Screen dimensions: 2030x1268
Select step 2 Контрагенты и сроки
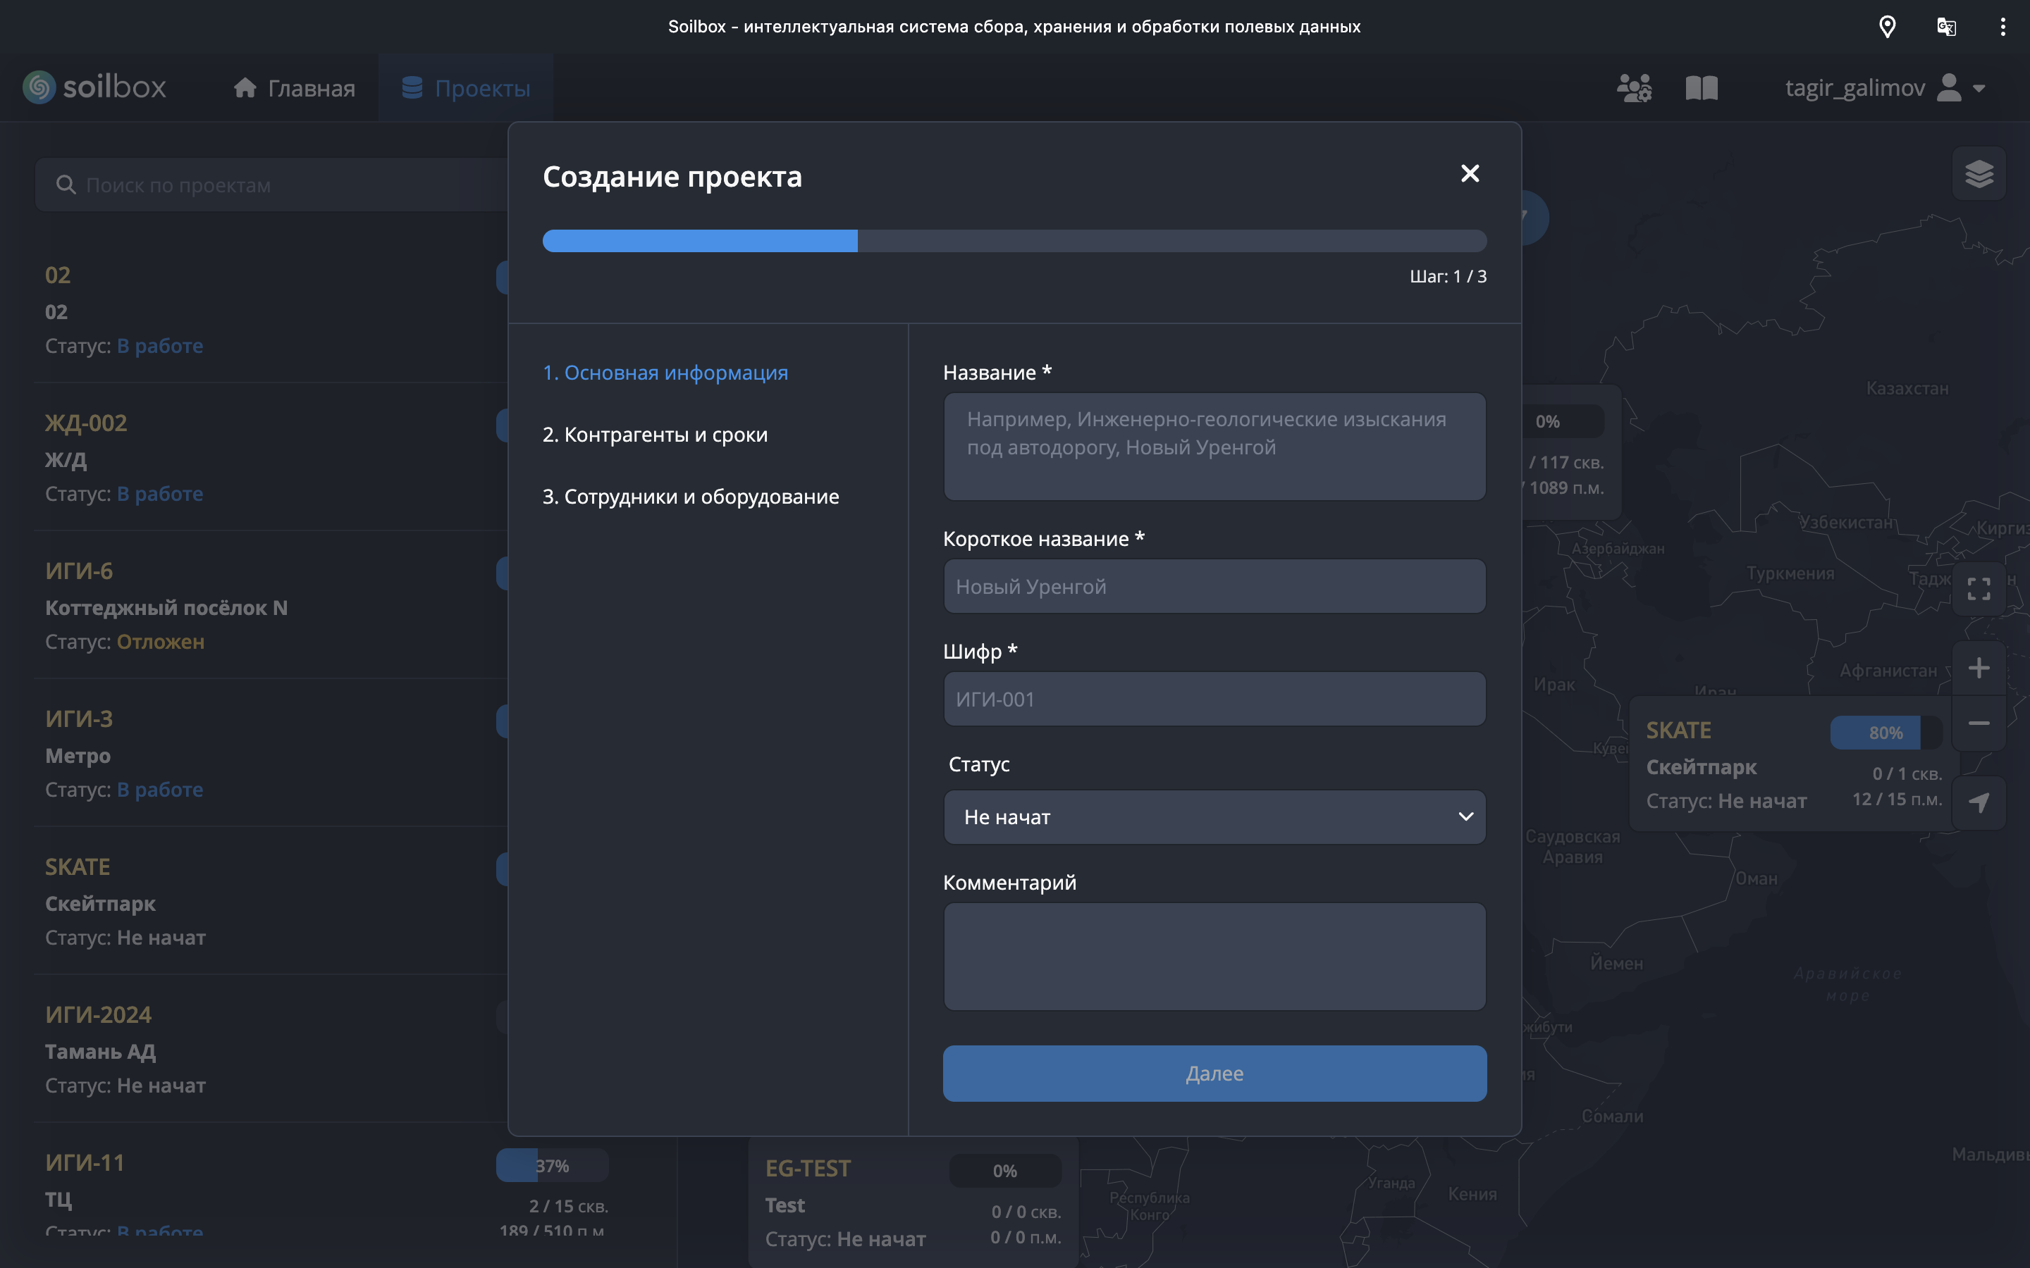point(655,435)
